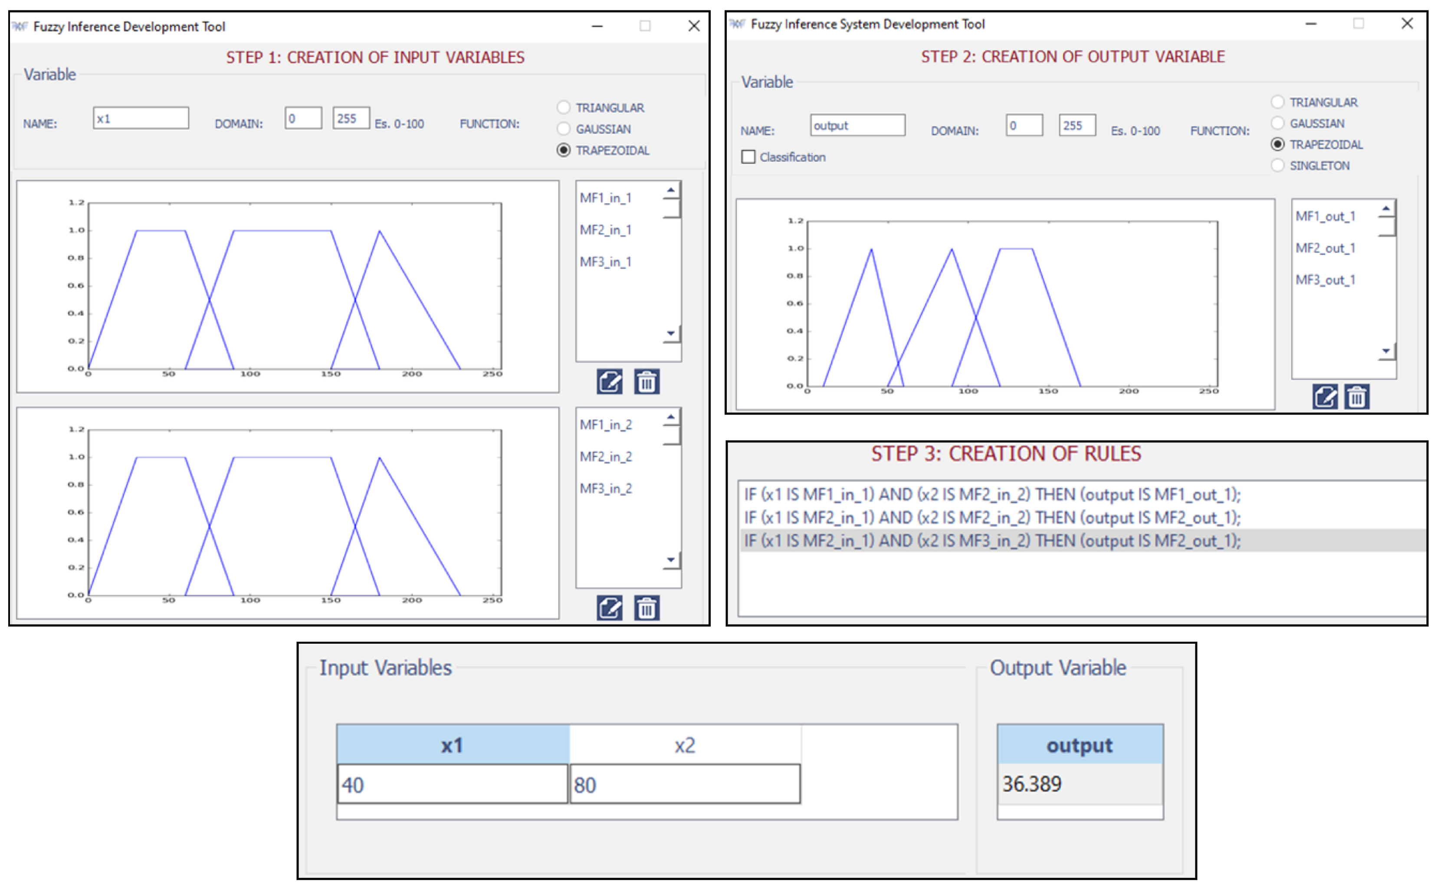Click the x1 value field showing 40
Screen dimensions: 1444x895
452,784
